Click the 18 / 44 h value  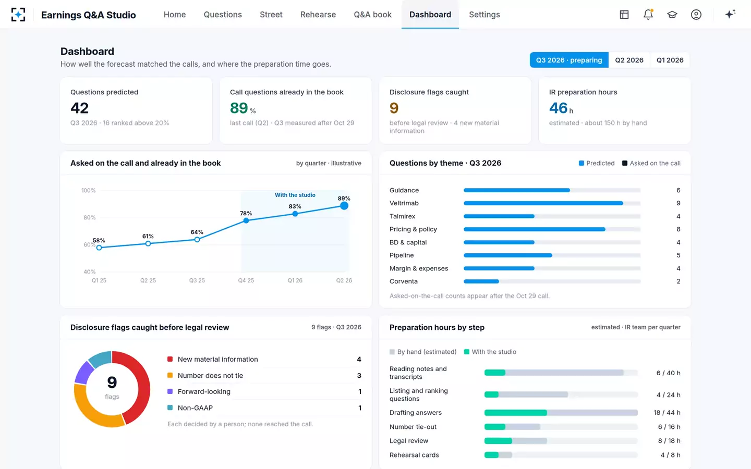pyautogui.click(x=667, y=413)
